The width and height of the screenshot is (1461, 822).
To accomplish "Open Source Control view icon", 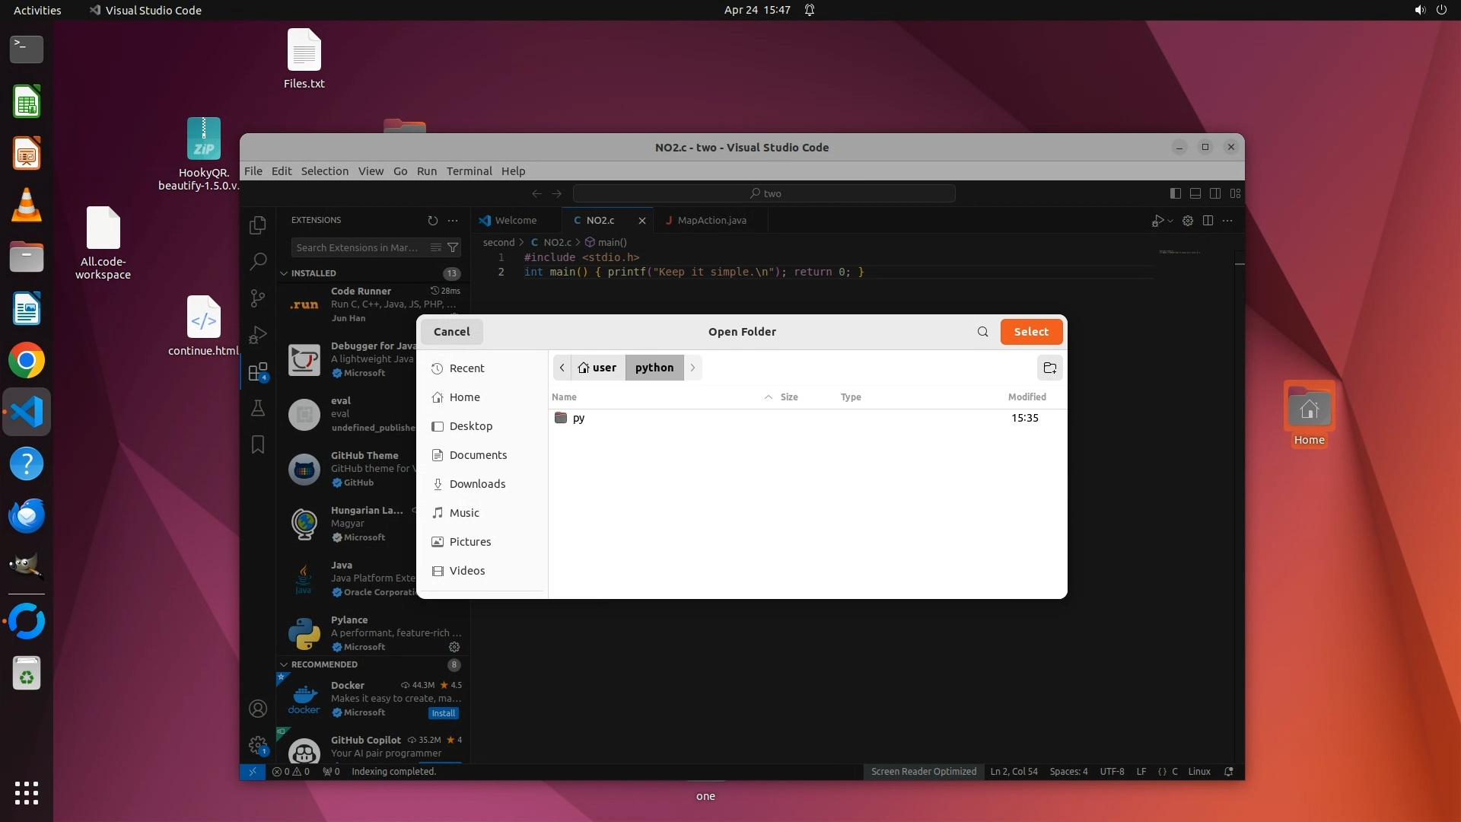I will pos(258,298).
